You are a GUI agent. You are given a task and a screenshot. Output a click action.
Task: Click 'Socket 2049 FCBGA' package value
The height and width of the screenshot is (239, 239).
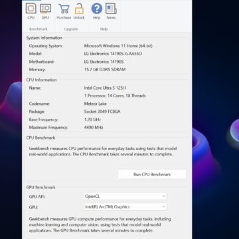(102, 112)
